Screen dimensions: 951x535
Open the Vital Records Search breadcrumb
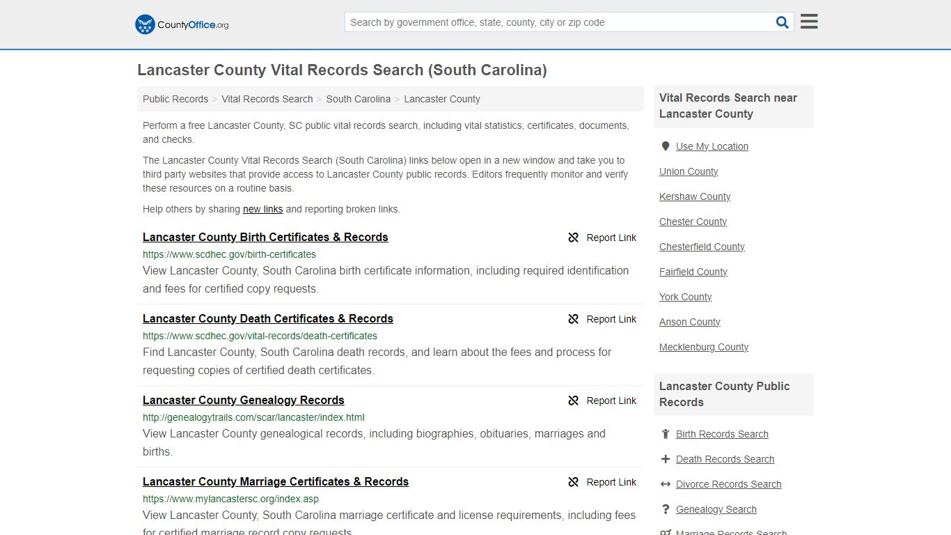(x=267, y=99)
